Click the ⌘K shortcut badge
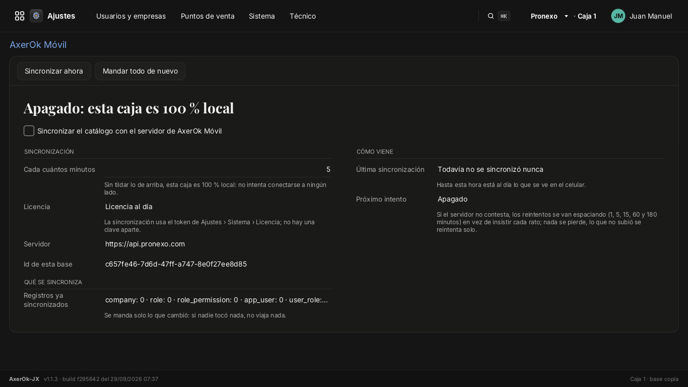 (x=504, y=16)
